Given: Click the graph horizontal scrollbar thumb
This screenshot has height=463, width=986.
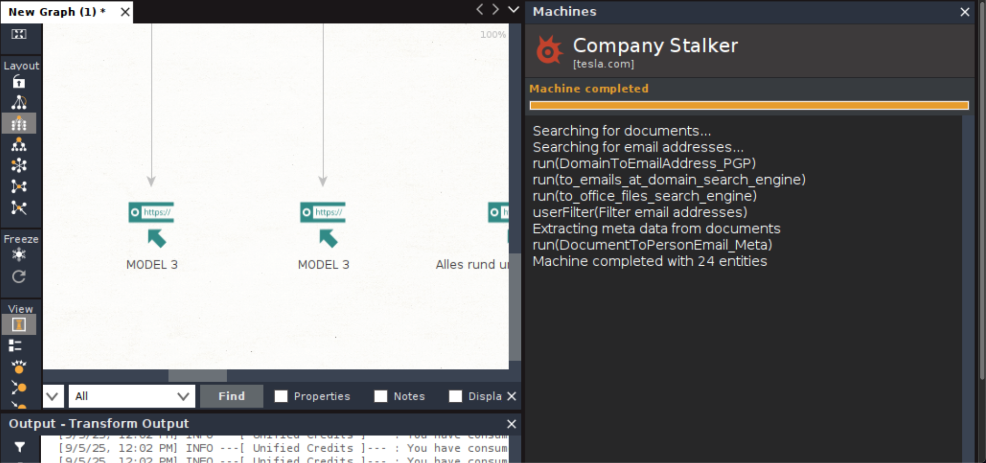Looking at the screenshot, I should pyautogui.click(x=197, y=376).
